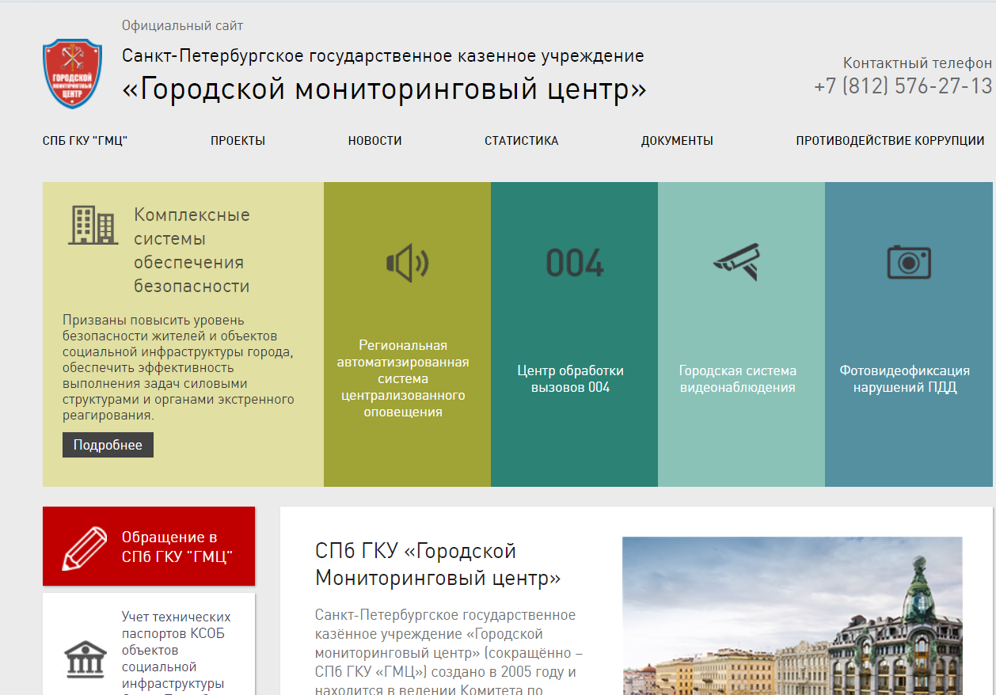Click the columned institution building icon
The image size is (996, 695).
coord(85,659)
